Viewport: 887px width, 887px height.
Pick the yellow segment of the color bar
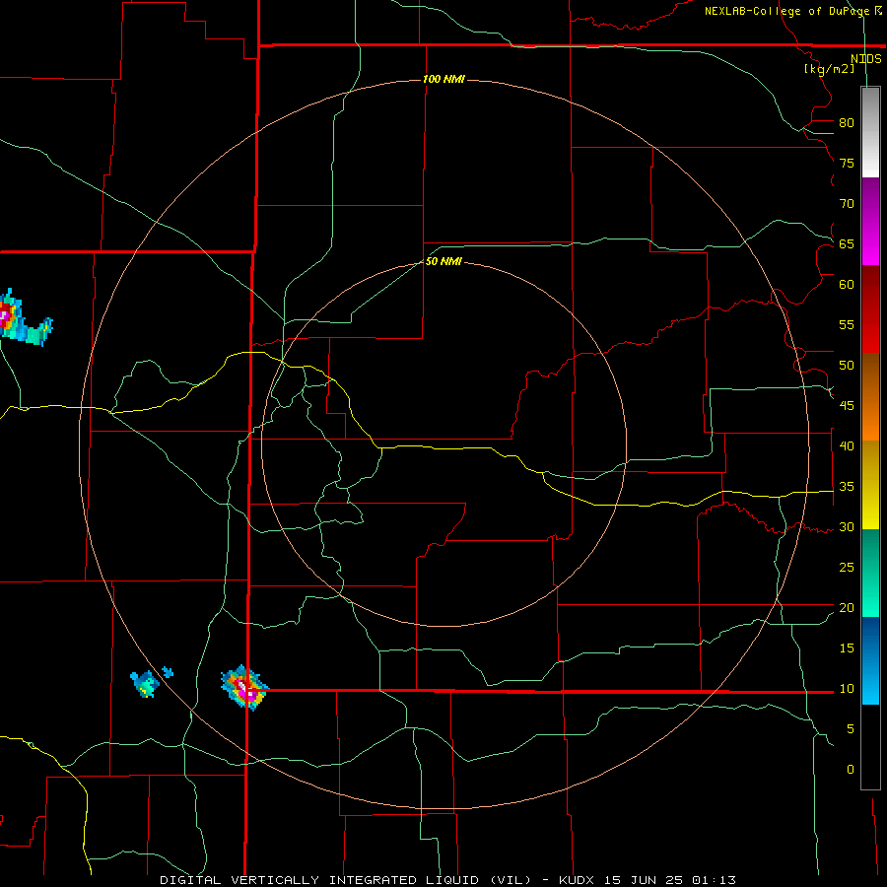pos(870,485)
